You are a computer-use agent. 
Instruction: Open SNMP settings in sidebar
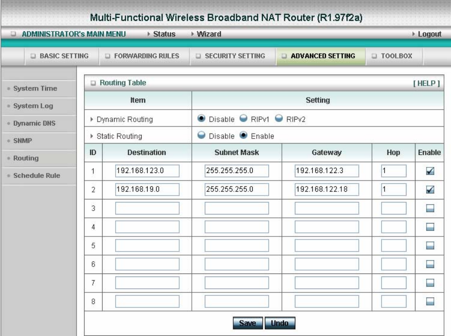23,140
